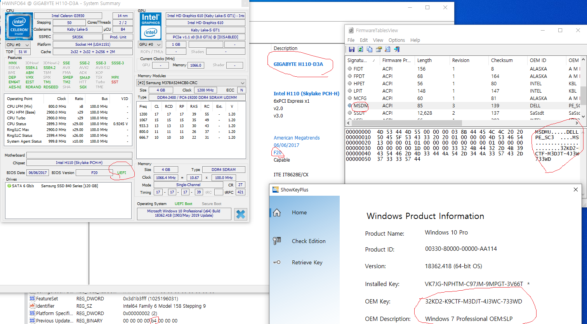Open the CPU #0 selector dropdown

coord(18,45)
